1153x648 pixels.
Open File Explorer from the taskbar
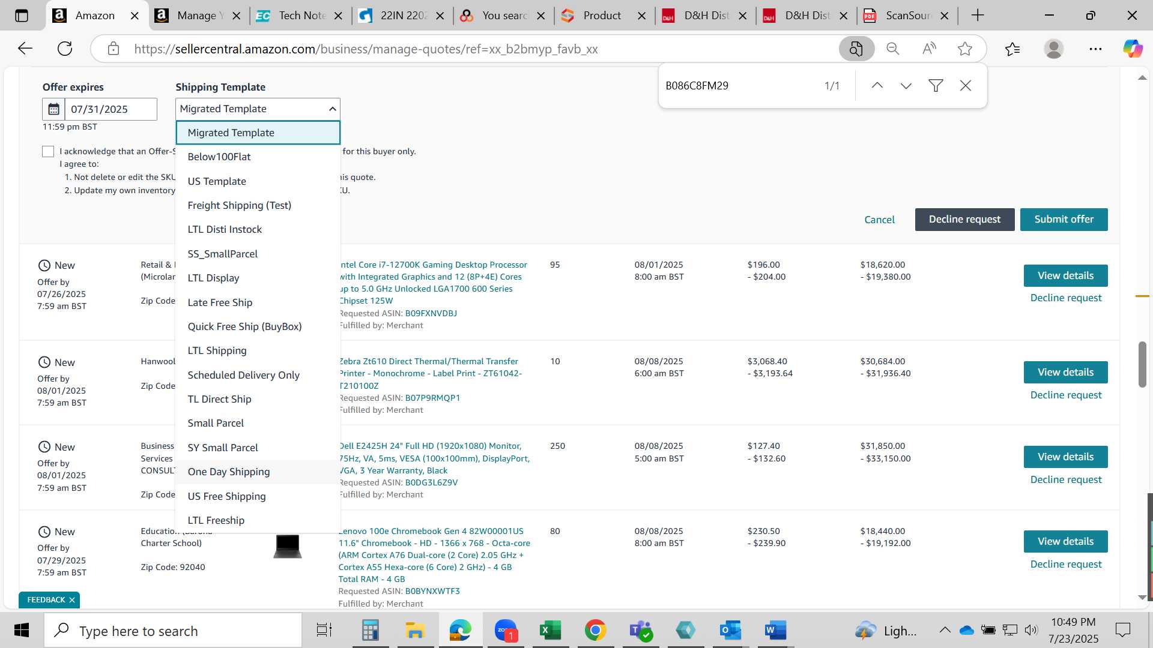point(415,631)
